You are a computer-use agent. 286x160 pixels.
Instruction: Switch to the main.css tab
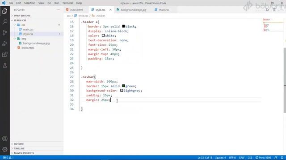164,10
